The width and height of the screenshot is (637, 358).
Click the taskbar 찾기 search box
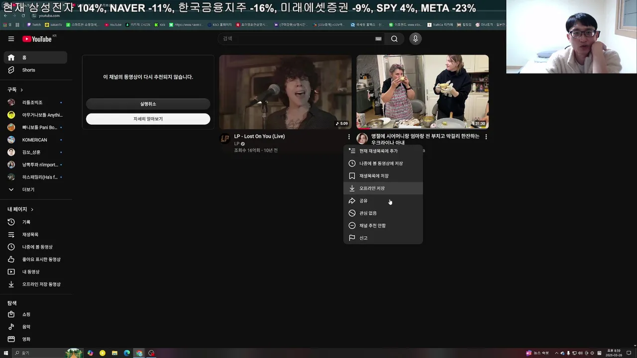(x=39, y=353)
